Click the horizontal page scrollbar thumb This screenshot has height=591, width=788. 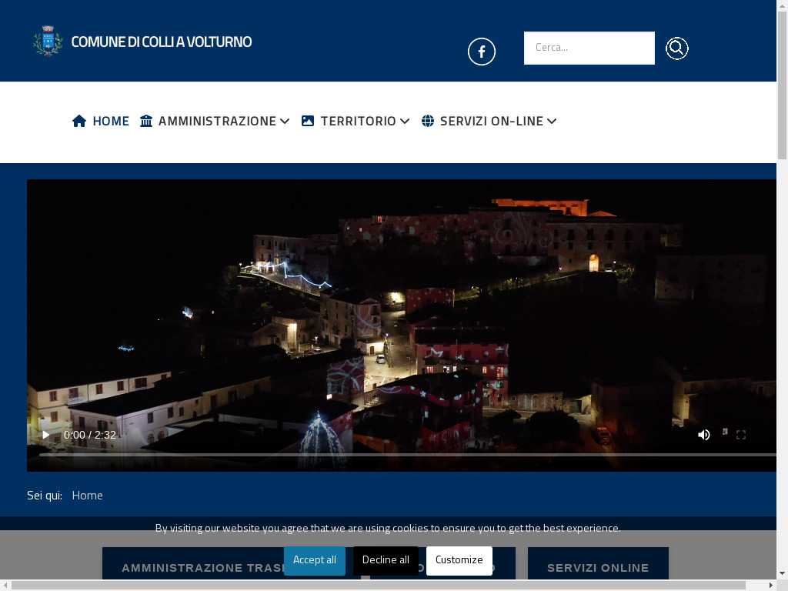(379, 586)
